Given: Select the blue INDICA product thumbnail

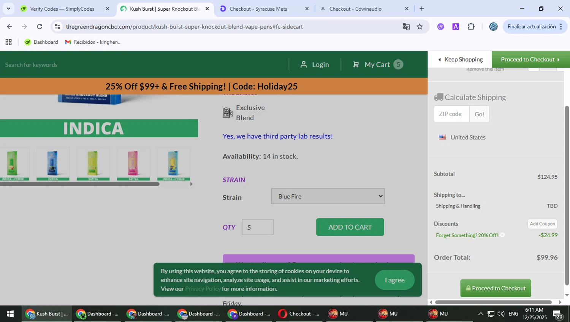Looking at the screenshot, I should pyautogui.click(x=53, y=164).
